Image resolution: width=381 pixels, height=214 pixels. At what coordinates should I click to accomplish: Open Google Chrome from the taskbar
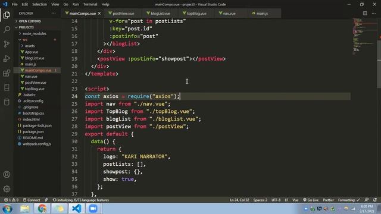tap(42, 209)
